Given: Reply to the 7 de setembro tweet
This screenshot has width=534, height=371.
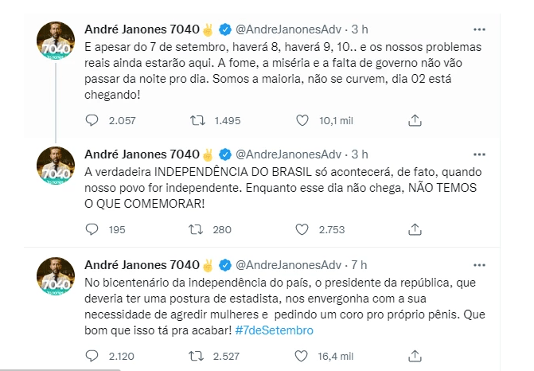Looking at the screenshot, I should point(93,120).
